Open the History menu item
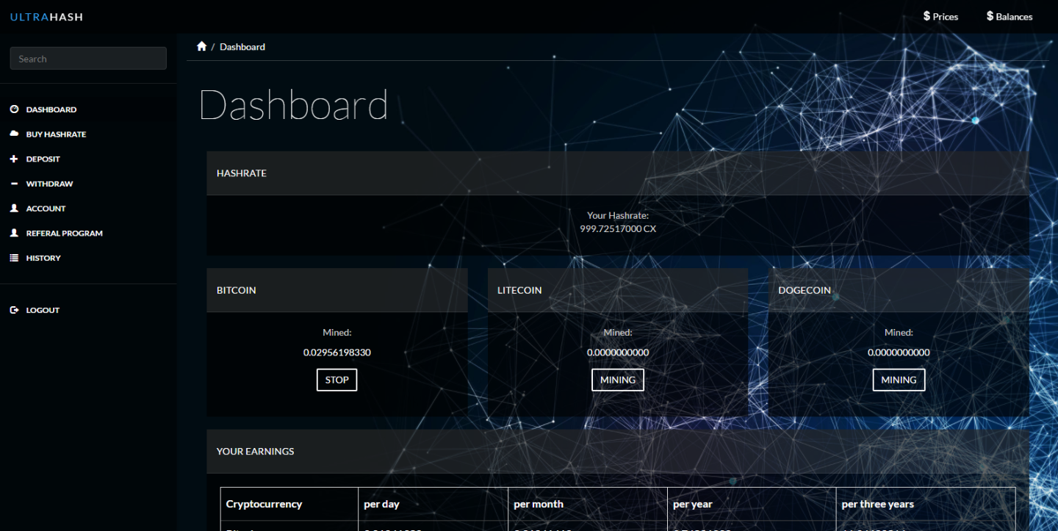The image size is (1058, 531). (43, 259)
